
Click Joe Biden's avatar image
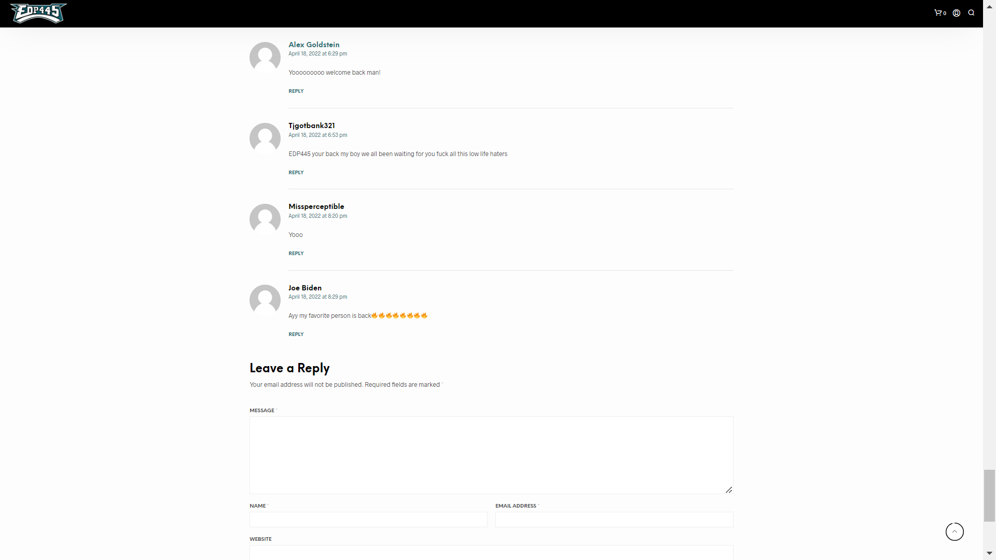coord(265,300)
